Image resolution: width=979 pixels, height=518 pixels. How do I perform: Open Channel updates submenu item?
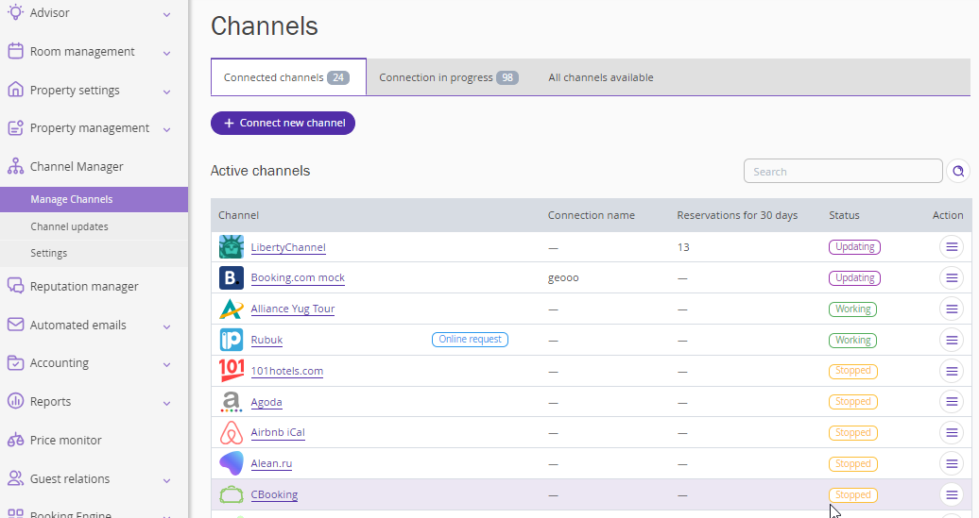coord(94,226)
